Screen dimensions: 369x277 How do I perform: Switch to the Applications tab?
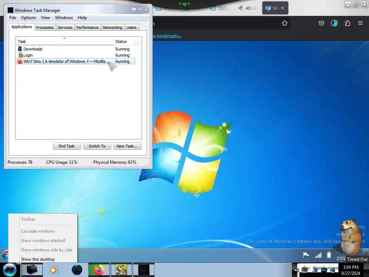point(22,27)
